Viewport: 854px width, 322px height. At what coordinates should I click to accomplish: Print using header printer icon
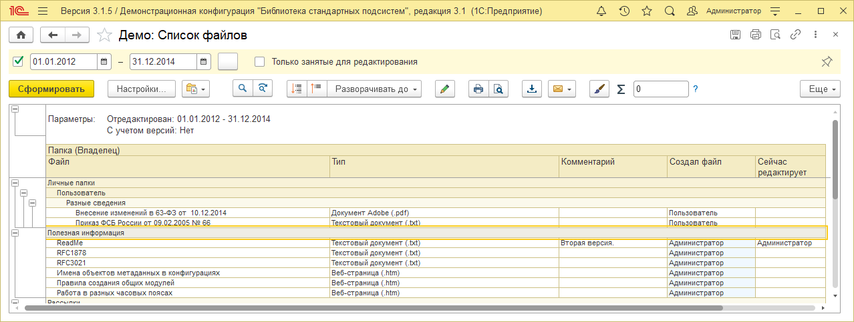(x=756, y=35)
